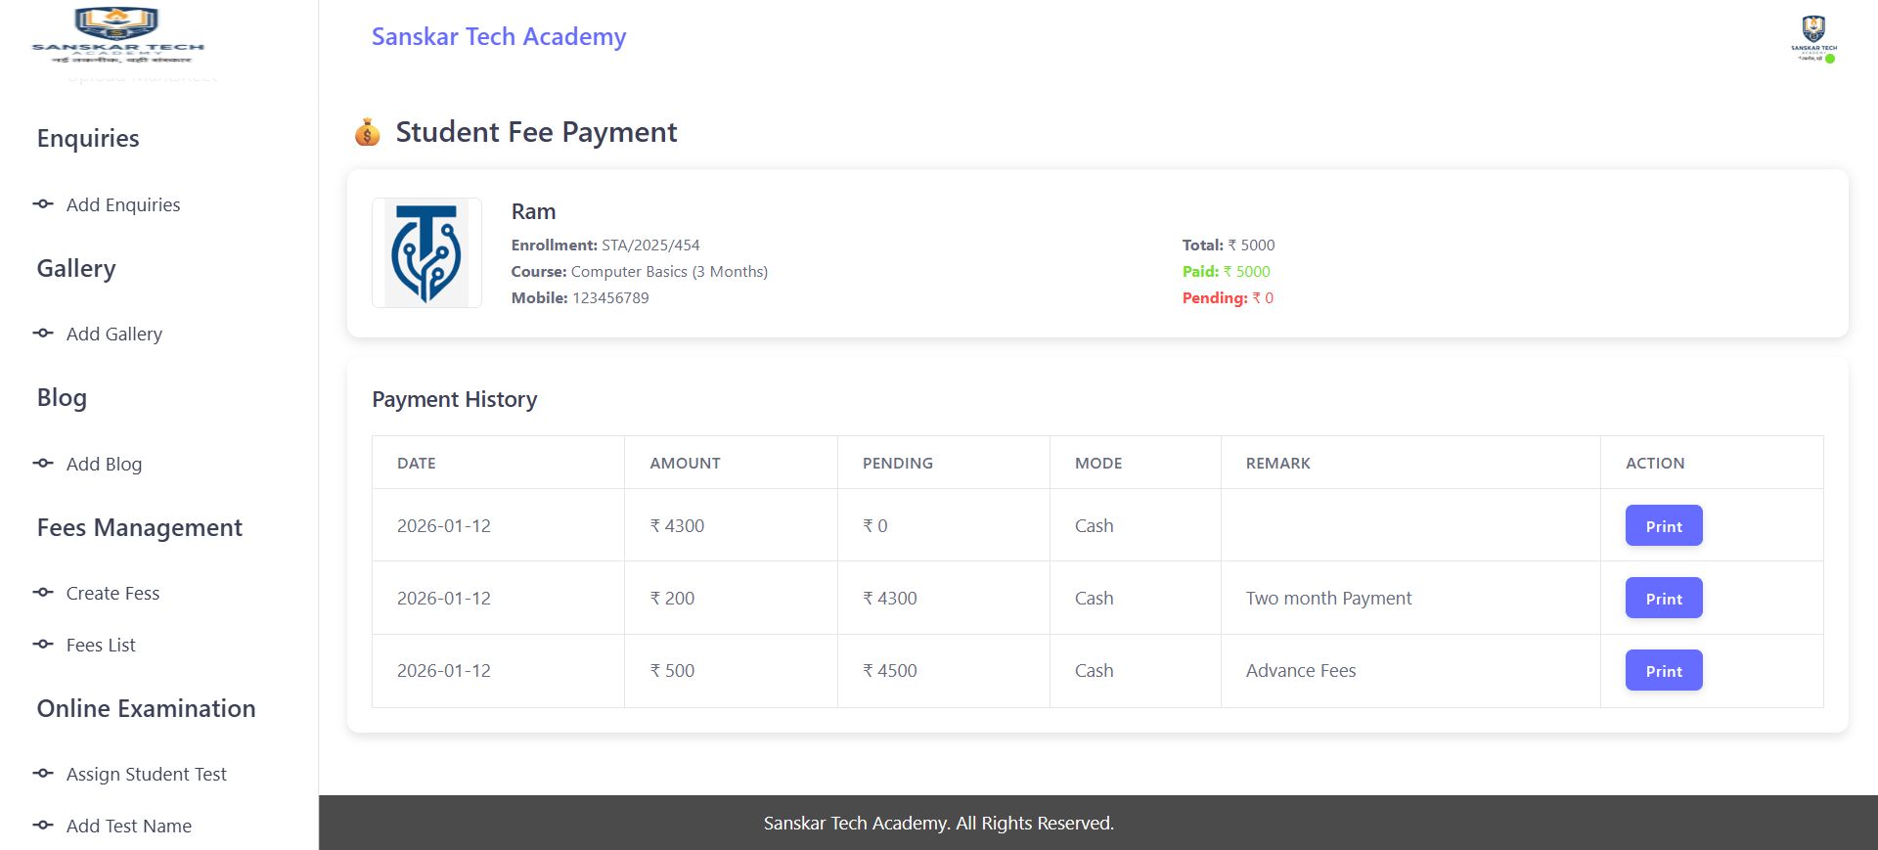Open the user profile avatar at top right
Viewport: 1878px width, 850px height.
point(1813,38)
